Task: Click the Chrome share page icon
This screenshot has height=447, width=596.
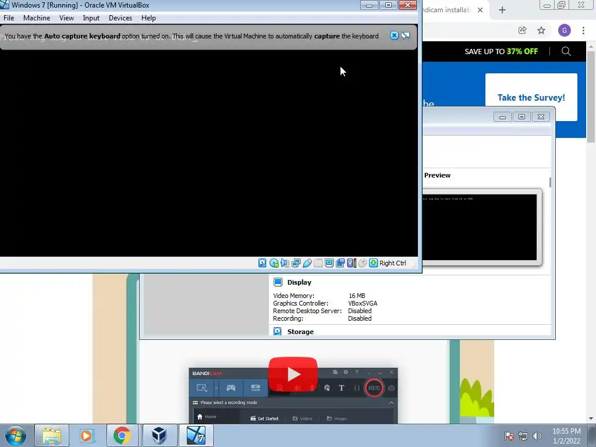Action: [x=522, y=30]
